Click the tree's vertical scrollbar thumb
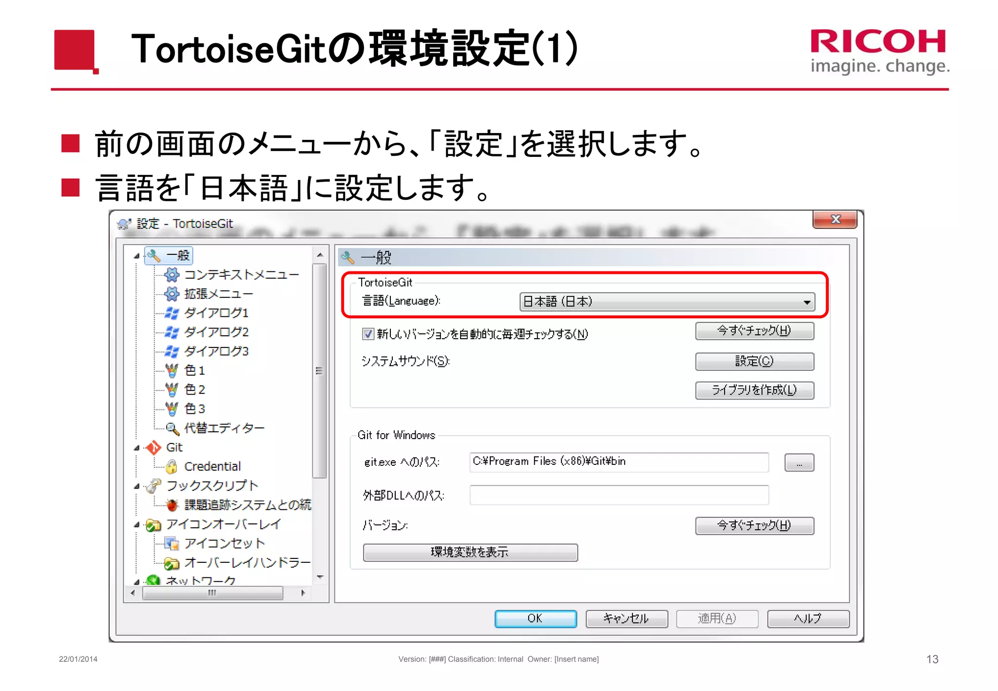The image size is (998, 691). pos(319,371)
